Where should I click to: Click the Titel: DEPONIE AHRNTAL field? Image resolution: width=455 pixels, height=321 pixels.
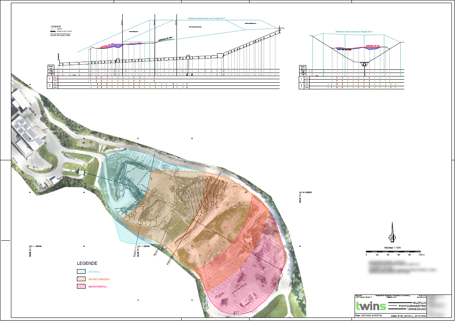pyautogui.click(x=369, y=315)
